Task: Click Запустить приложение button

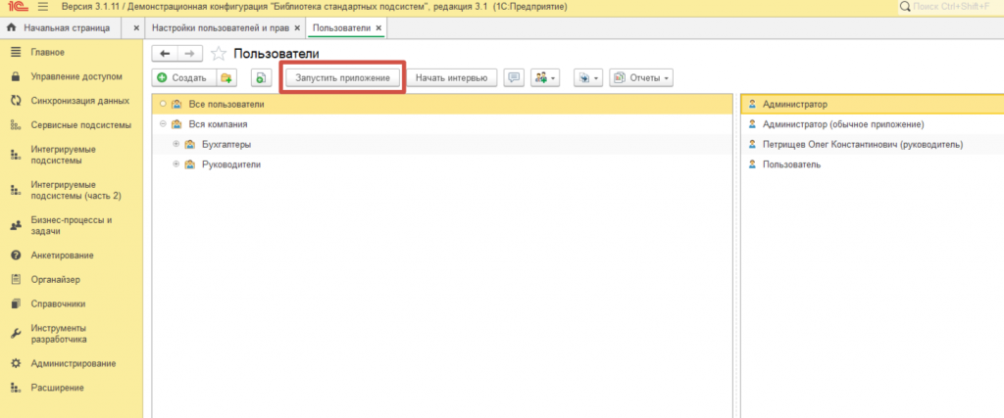Action: point(342,78)
